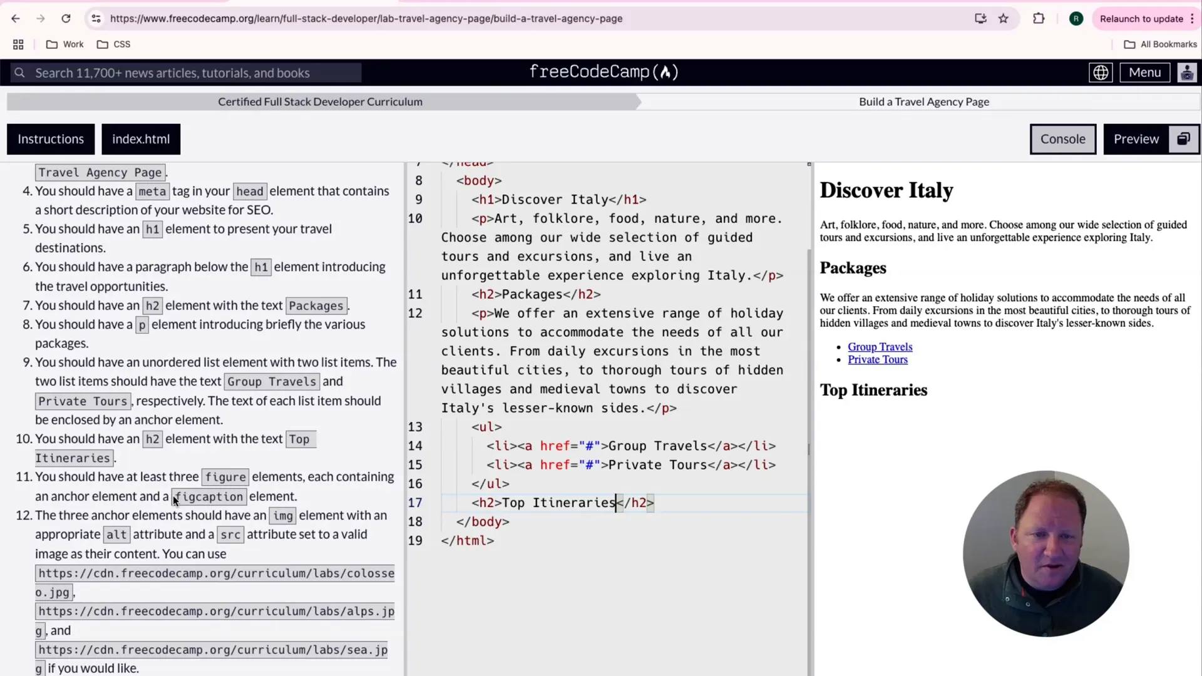Click the Discover Italy heading in preview
This screenshot has height=676, width=1202.
click(x=886, y=190)
